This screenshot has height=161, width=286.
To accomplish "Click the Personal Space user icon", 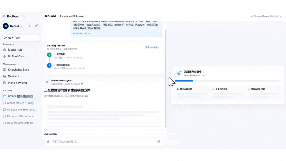I will (252, 16).
